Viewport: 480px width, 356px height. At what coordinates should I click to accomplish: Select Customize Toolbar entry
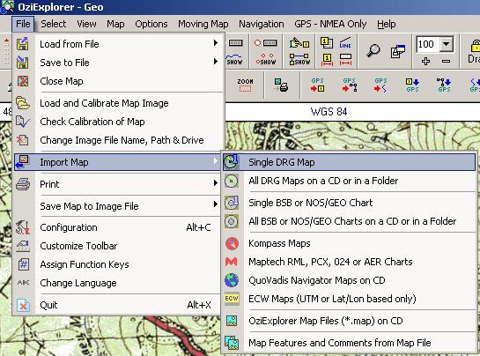[x=118, y=246]
